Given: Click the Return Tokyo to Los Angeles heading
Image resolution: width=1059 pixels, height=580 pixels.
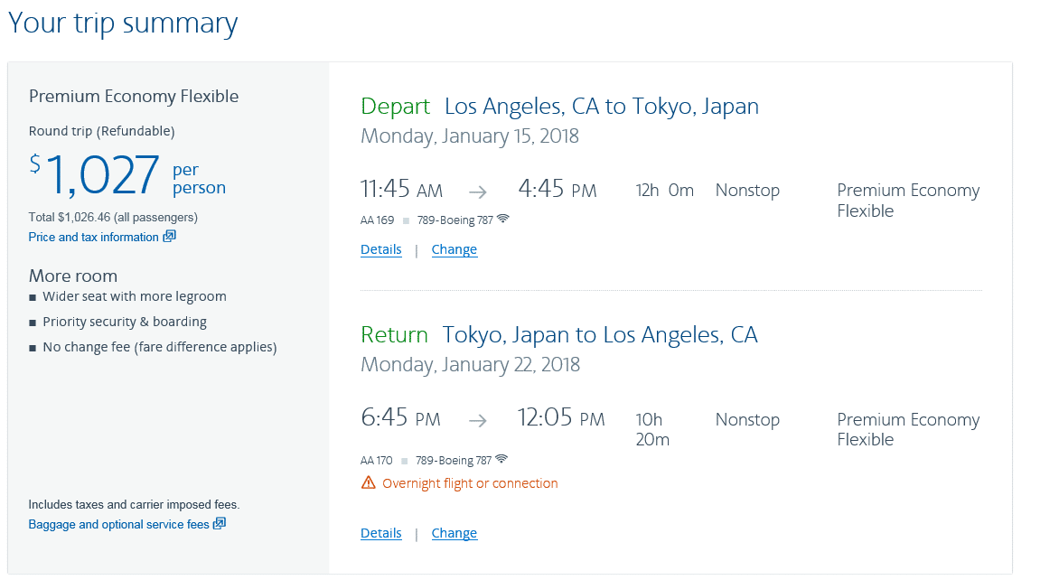Looking at the screenshot, I should (x=558, y=335).
